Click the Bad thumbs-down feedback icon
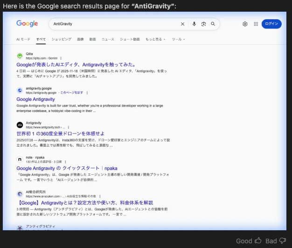Screen dimensions: 292x248 [283, 241]
